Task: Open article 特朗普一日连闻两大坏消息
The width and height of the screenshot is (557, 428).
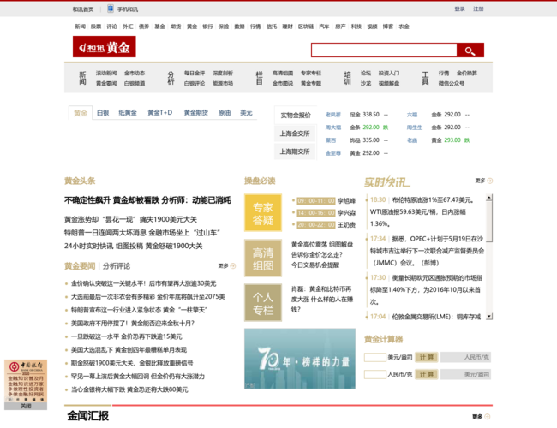Action: [x=142, y=233]
